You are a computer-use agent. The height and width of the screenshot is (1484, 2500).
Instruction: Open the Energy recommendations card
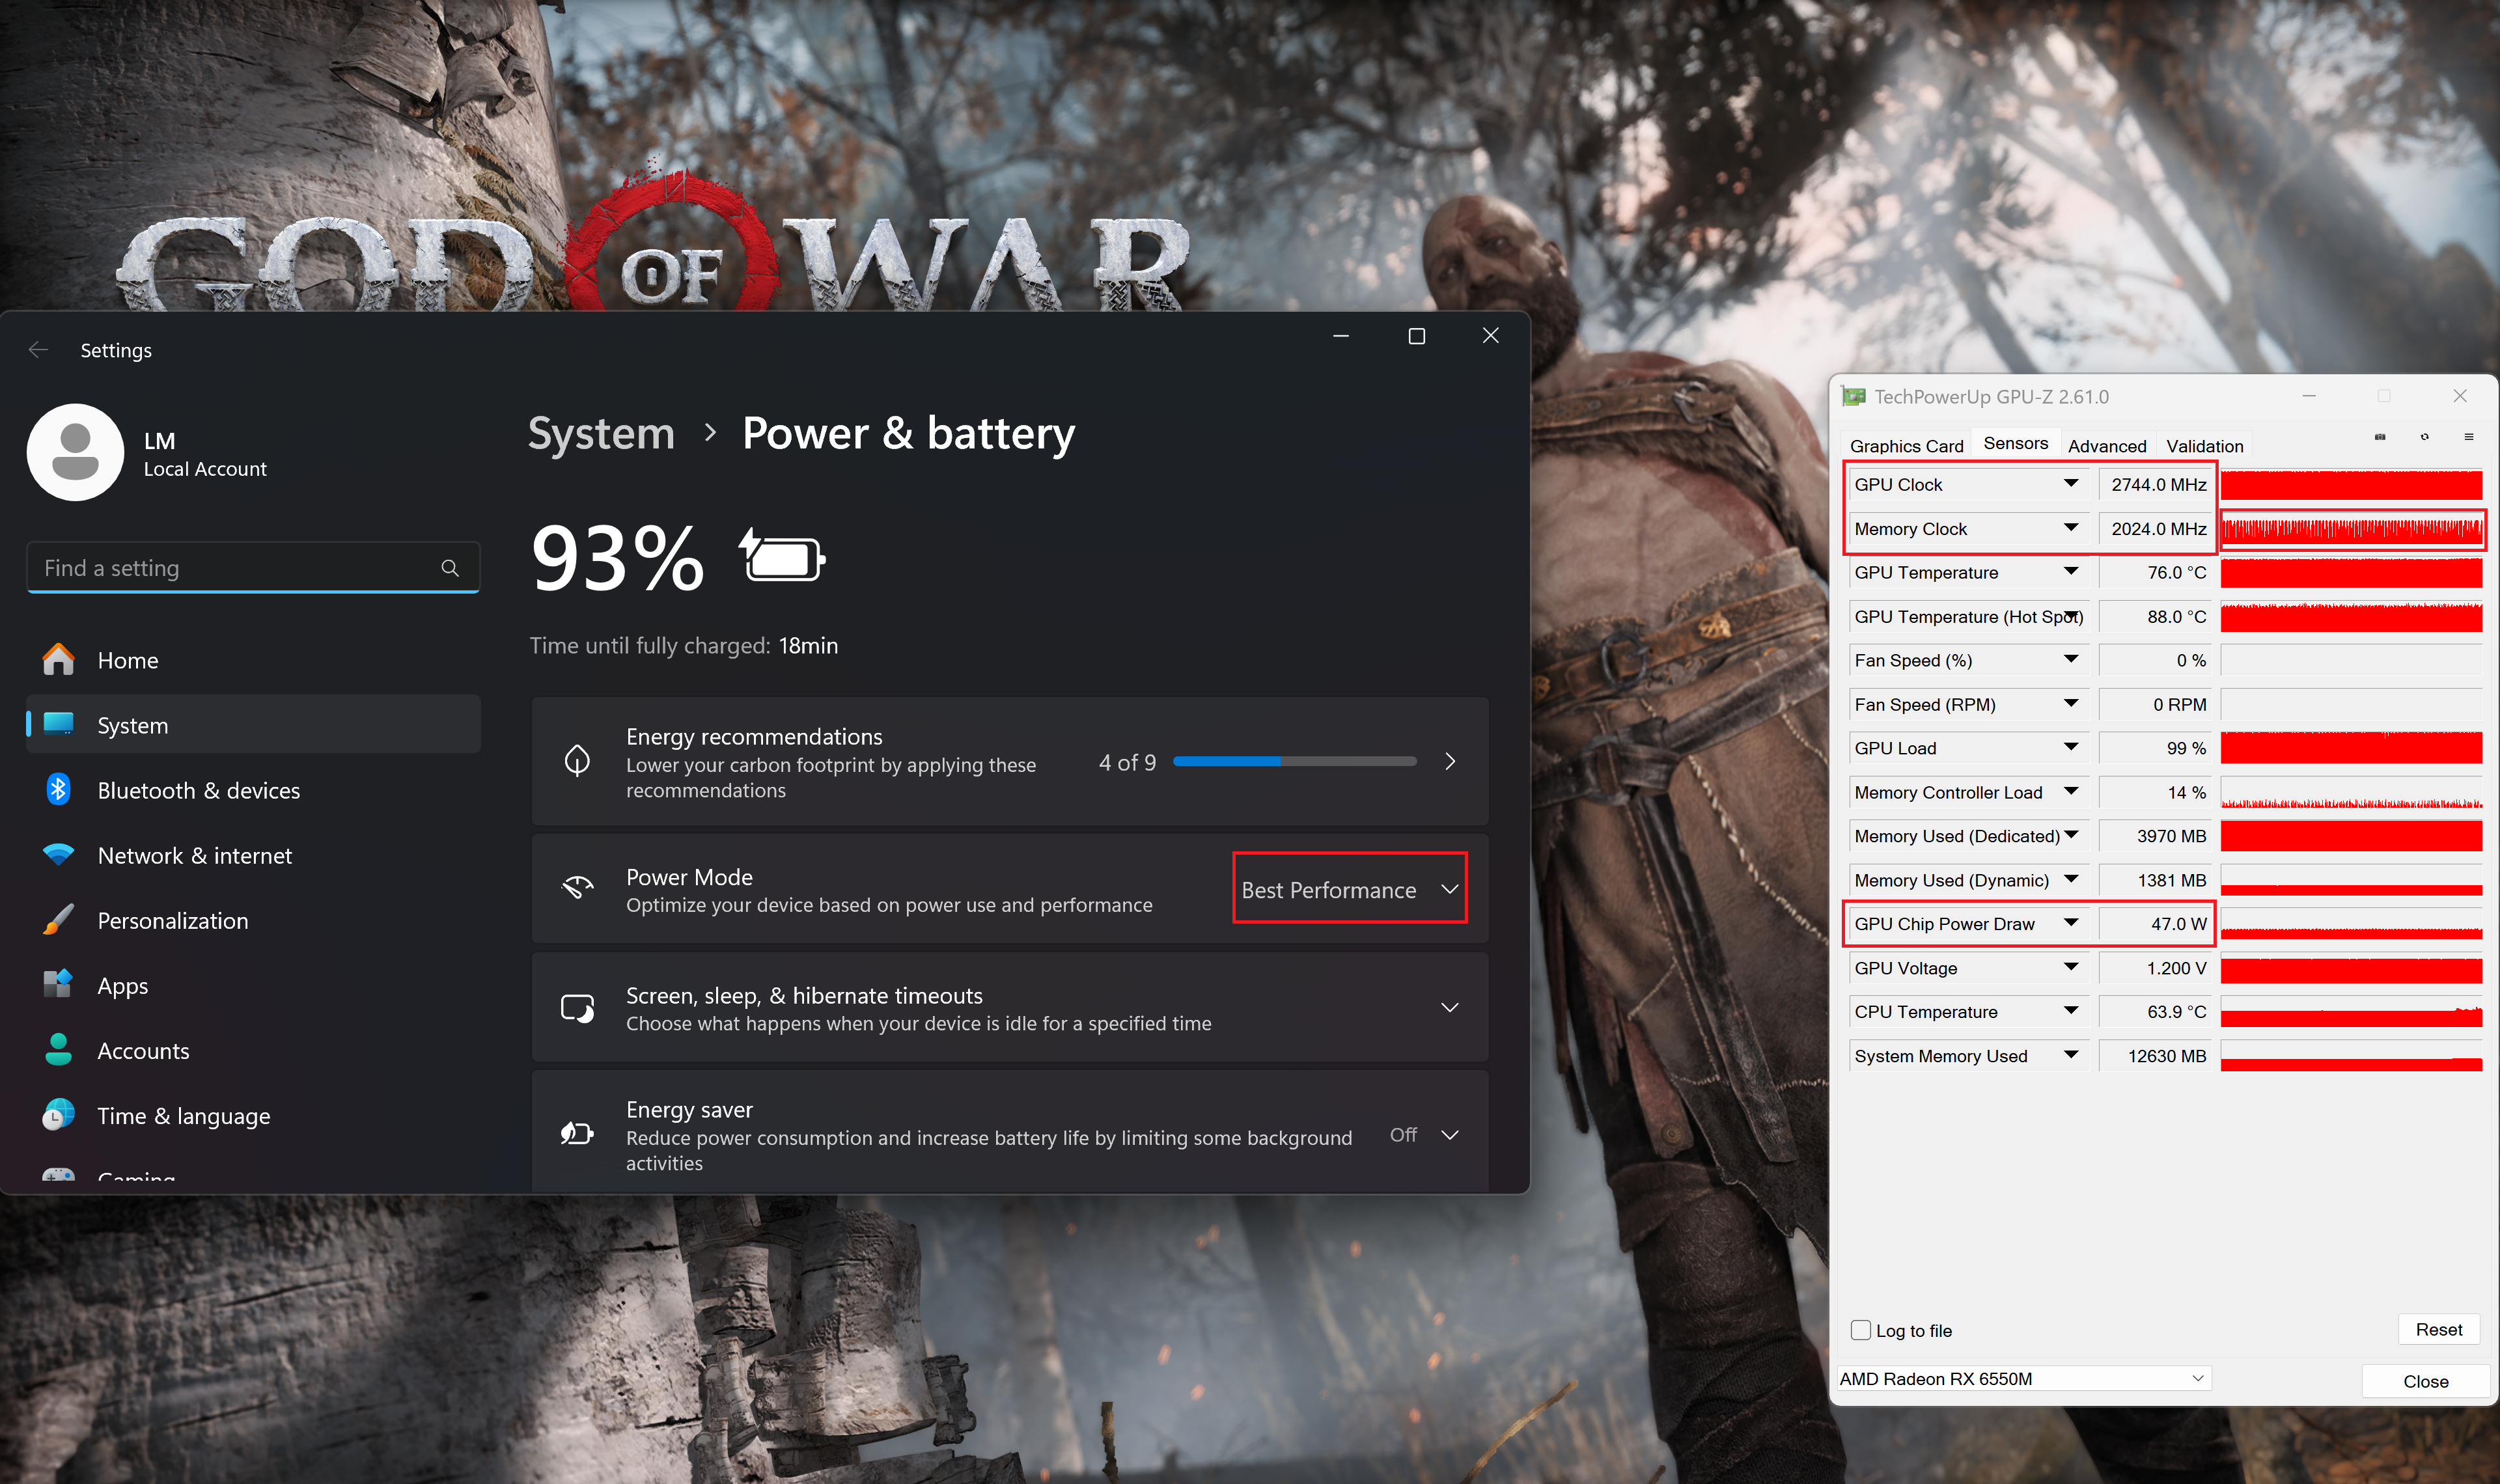[x=1010, y=762]
